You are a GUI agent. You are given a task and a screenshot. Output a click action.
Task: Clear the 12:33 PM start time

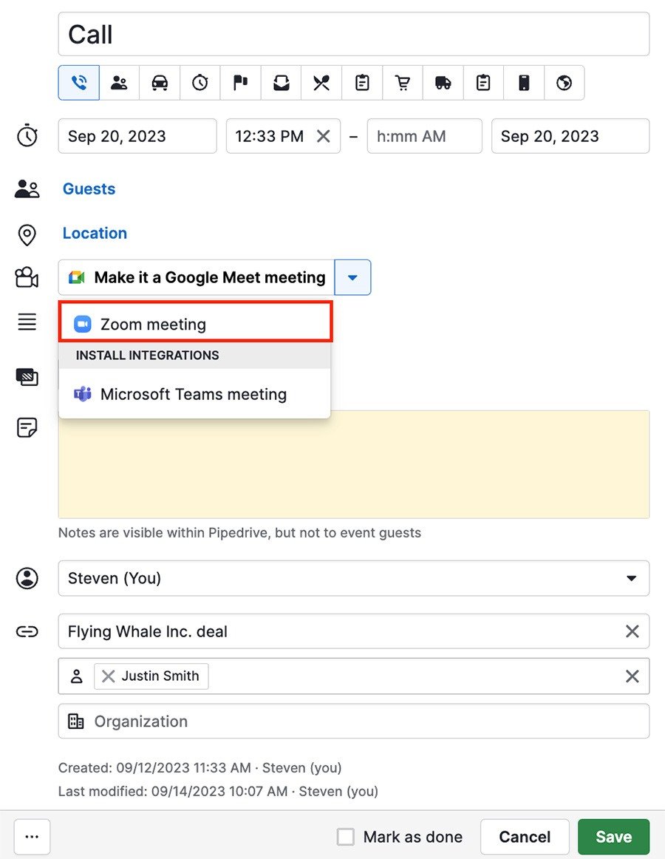coord(321,136)
